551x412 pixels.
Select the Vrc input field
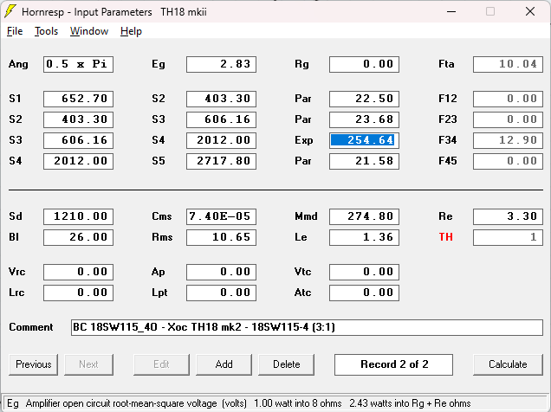click(x=78, y=272)
